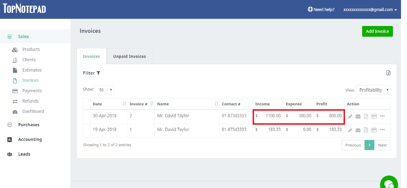This screenshot has height=188, width=407.
Task: Click the TopNotepad logo
Action: click(25, 8)
